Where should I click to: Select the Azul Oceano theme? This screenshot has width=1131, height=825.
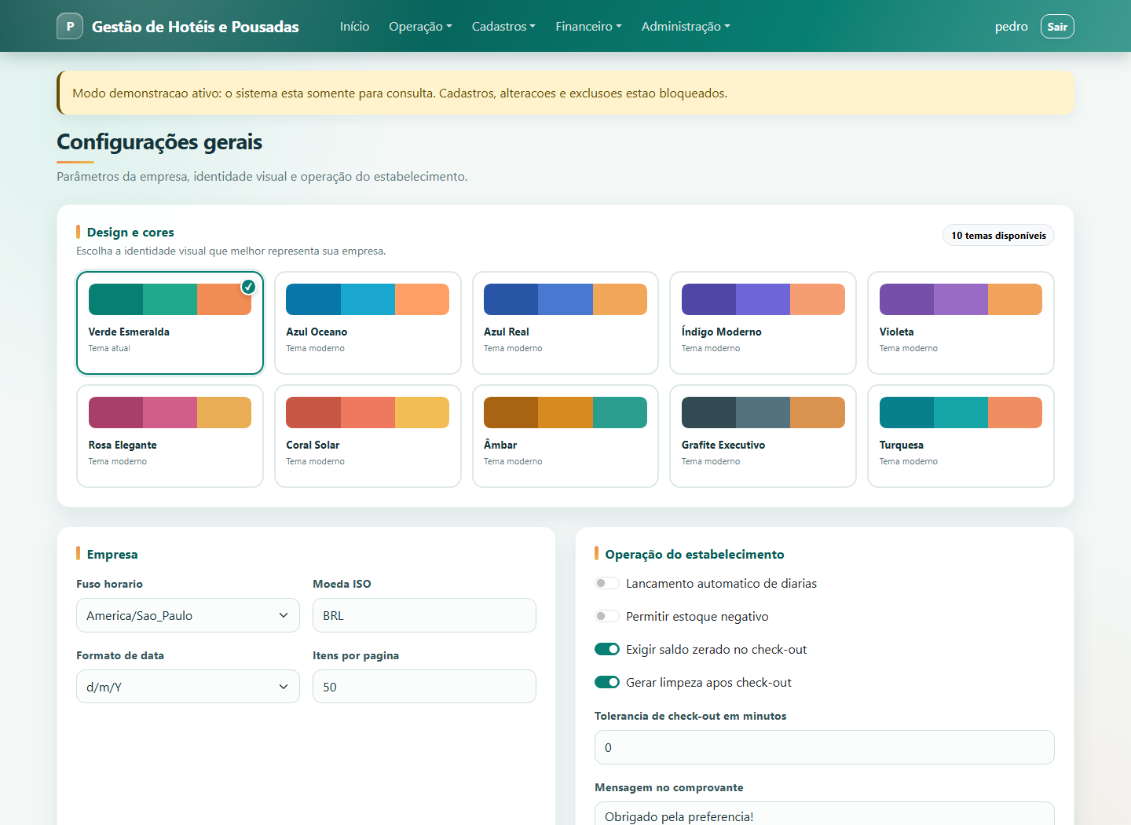coord(368,323)
